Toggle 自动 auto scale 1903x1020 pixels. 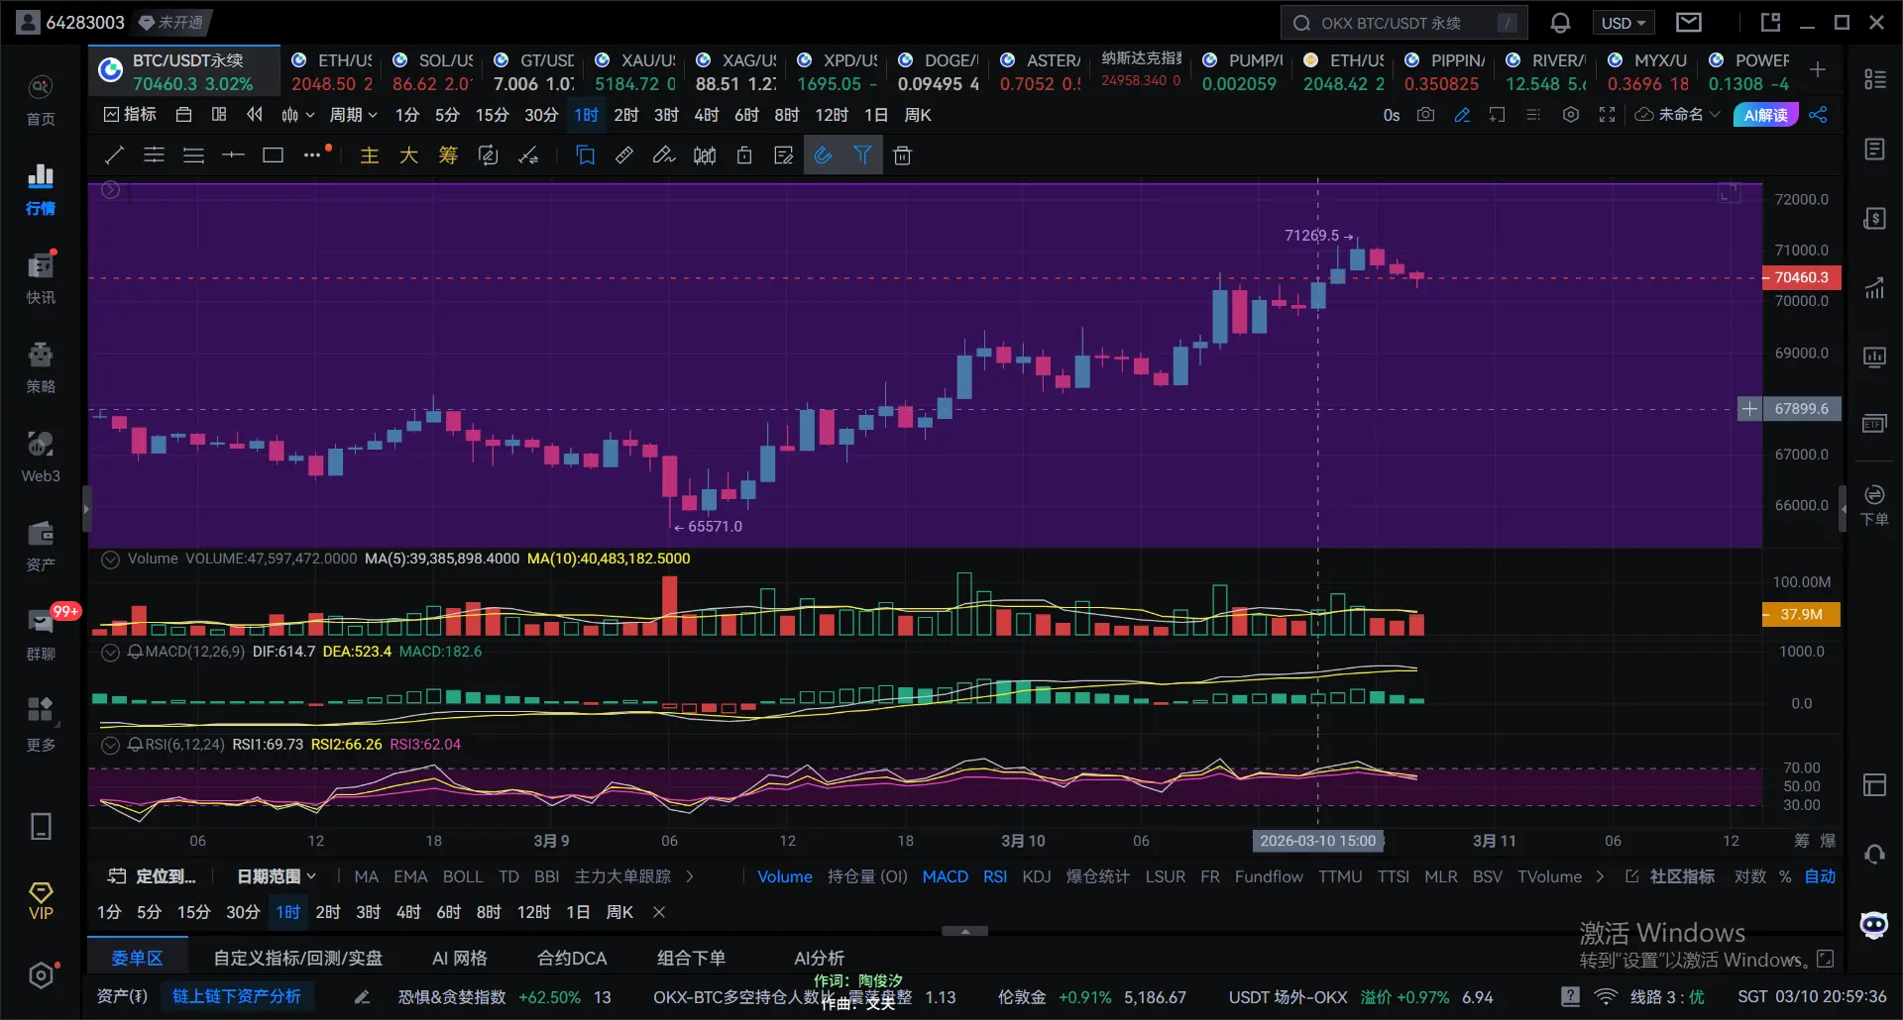[1820, 876]
